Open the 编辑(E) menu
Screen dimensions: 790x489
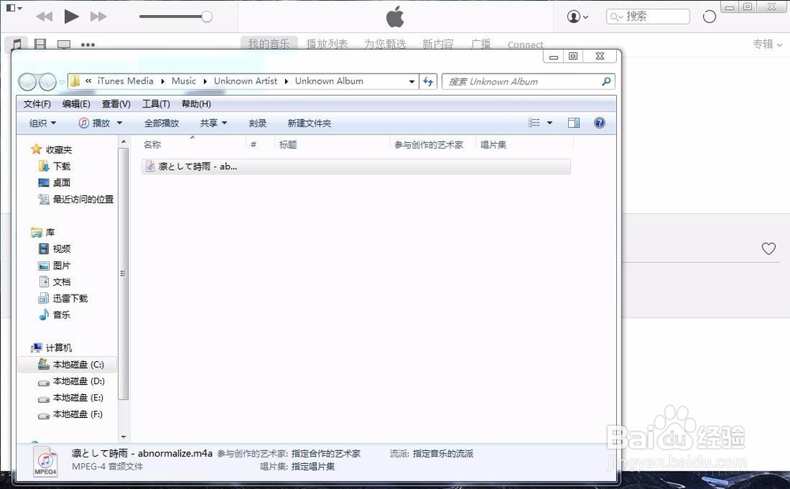pyautogui.click(x=76, y=104)
